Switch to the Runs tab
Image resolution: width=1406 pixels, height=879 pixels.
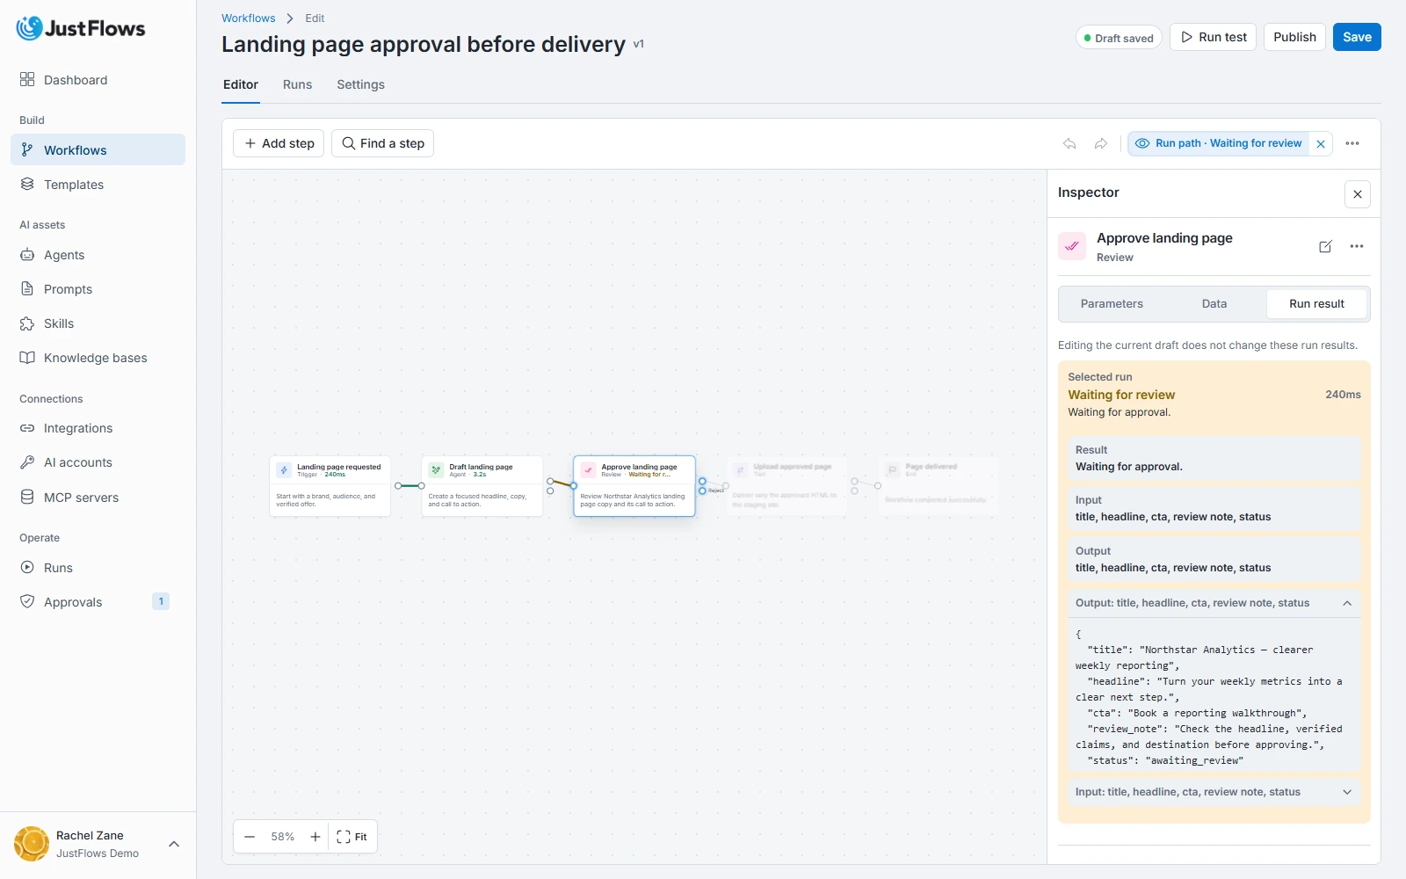point(297,84)
